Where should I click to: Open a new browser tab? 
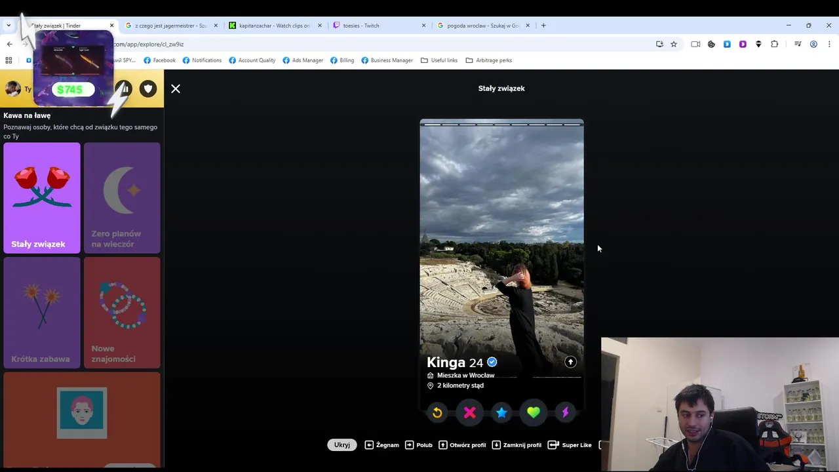click(543, 26)
